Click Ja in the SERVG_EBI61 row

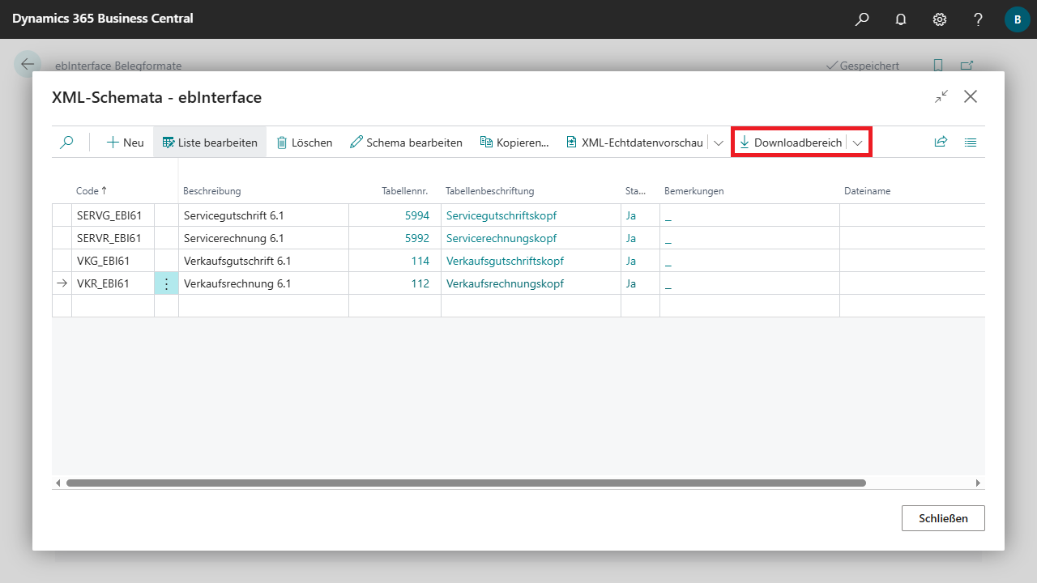point(631,215)
